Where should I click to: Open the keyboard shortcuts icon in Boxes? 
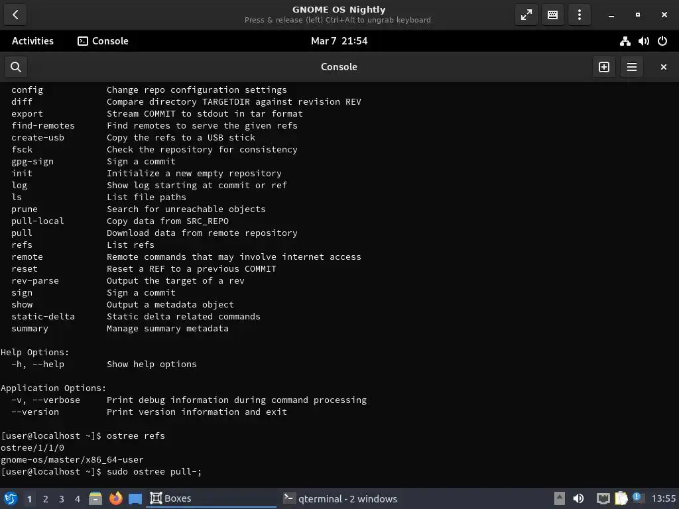(x=552, y=15)
